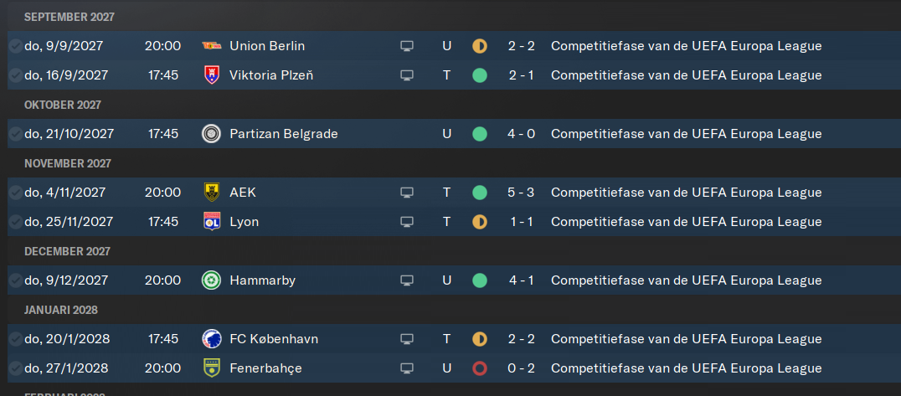Toggle the checkmark on the 27/1/2028 fixture

click(16, 368)
